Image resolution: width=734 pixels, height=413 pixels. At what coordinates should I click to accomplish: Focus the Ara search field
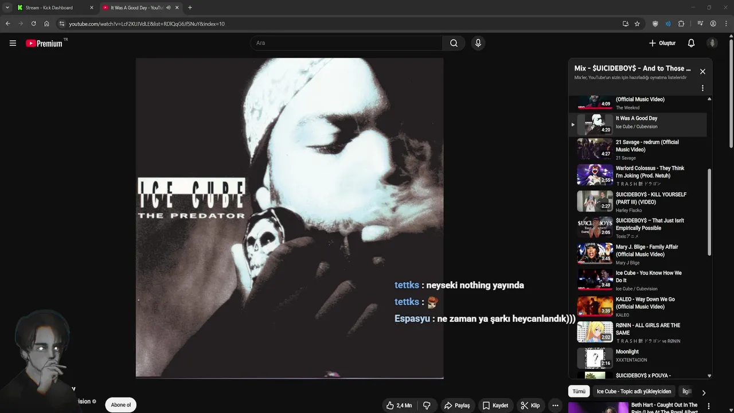coord(346,43)
